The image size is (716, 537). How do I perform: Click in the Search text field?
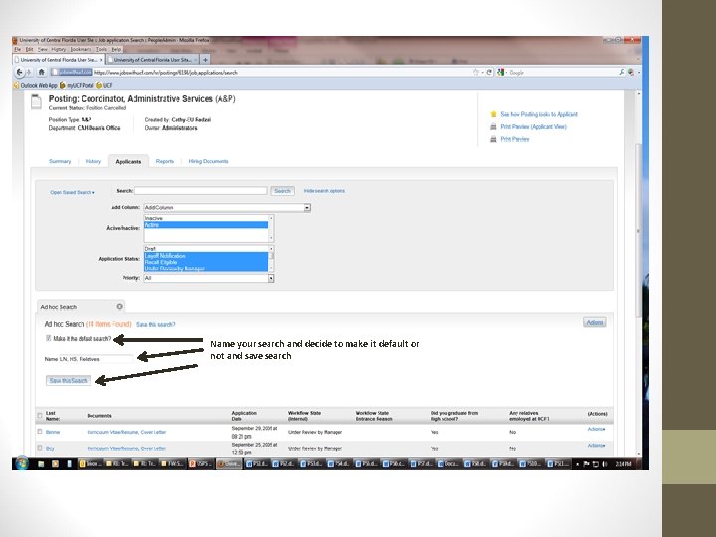tap(201, 191)
